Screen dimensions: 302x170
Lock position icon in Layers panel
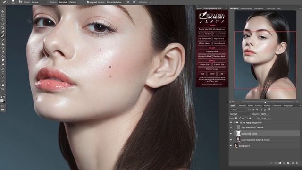[243, 118]
